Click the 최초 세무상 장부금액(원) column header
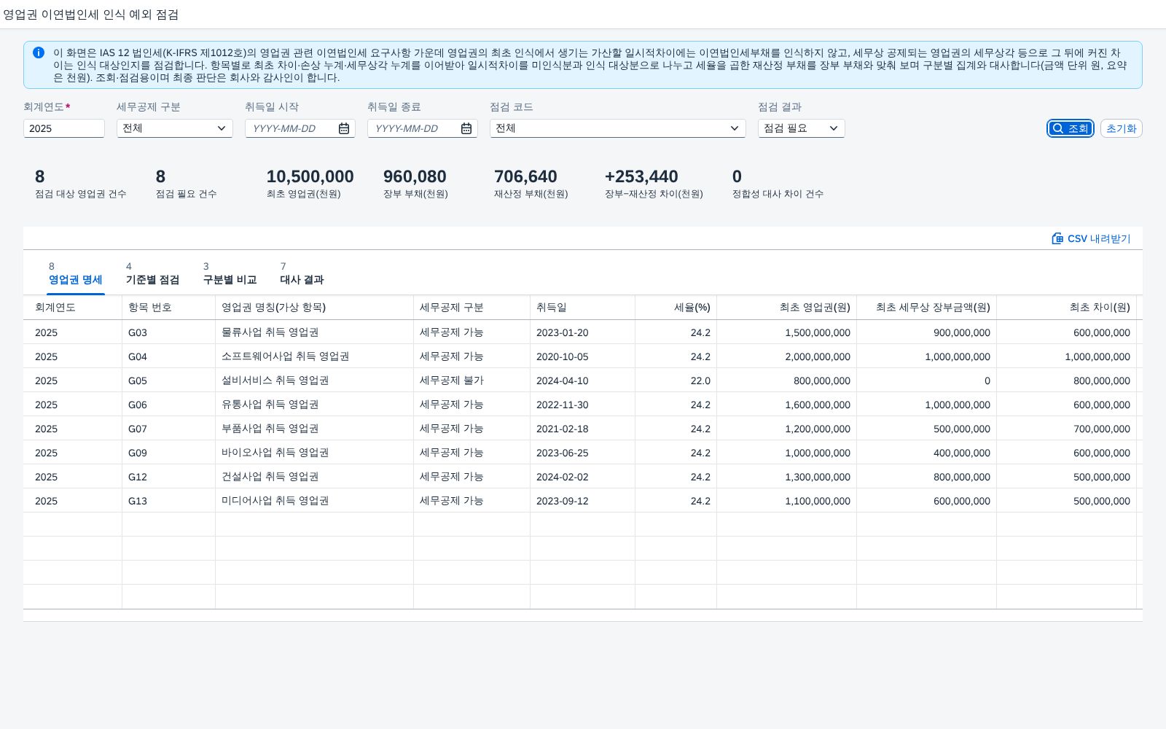The image size is (1166, 729). point(927,308)
